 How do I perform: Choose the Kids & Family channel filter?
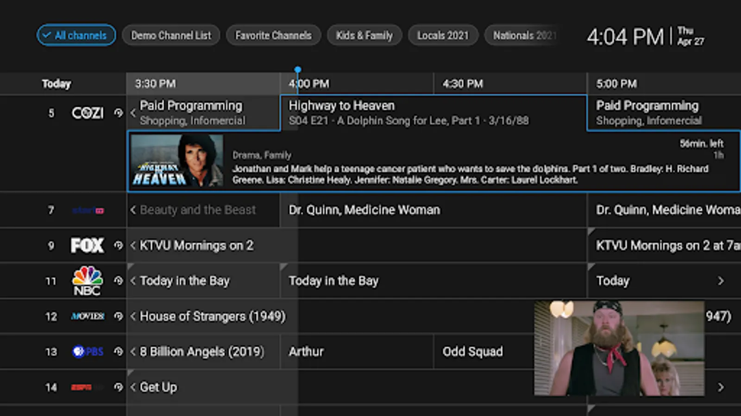tap(364, 35)
